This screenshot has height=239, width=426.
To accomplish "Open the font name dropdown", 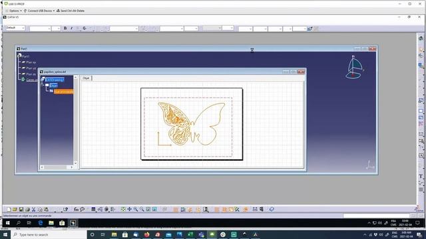I will (40, 29).
